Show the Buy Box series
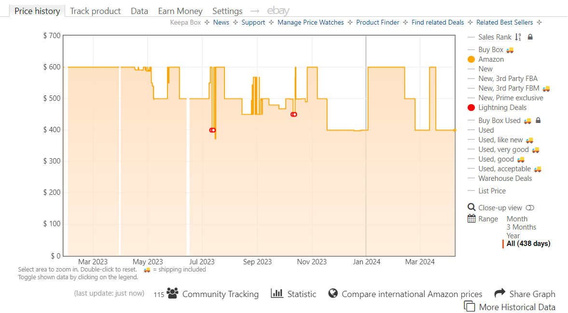Screen dimensions: 568x313 491,50
